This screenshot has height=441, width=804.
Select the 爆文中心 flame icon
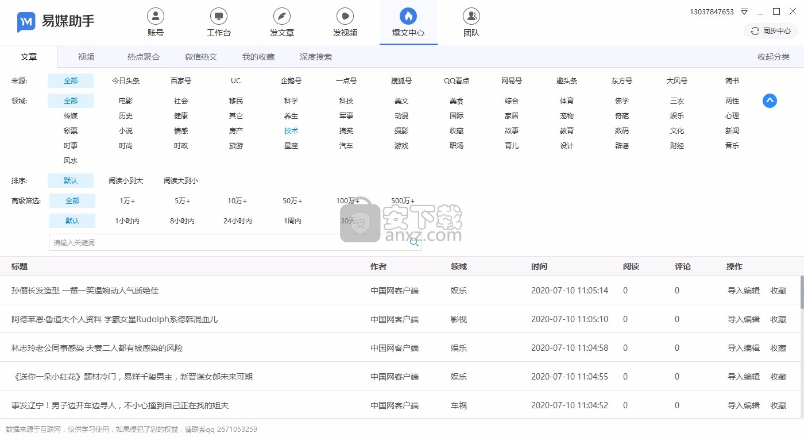408,16
